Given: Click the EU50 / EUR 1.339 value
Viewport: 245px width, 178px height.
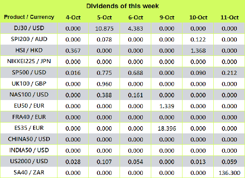Looking at the screenshot, I should [x=167, y=106].
